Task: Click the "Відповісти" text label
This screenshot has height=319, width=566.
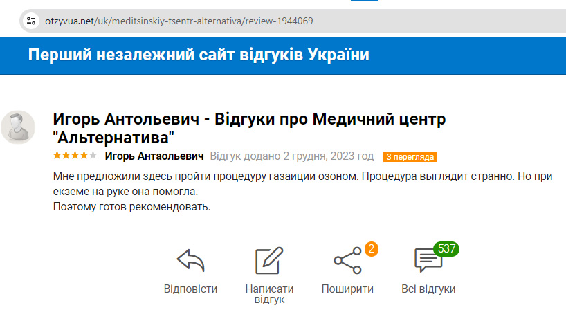Action: click(190, 289)
